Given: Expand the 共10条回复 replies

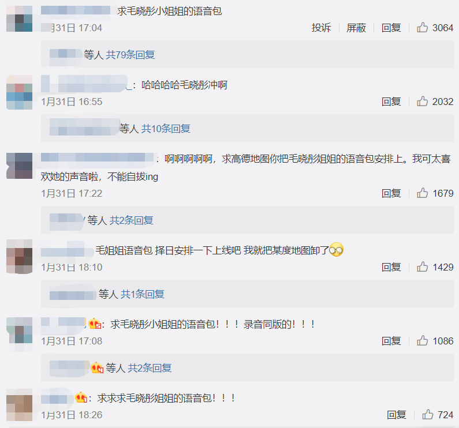Looking at the screenshot, I should (166, 129).
